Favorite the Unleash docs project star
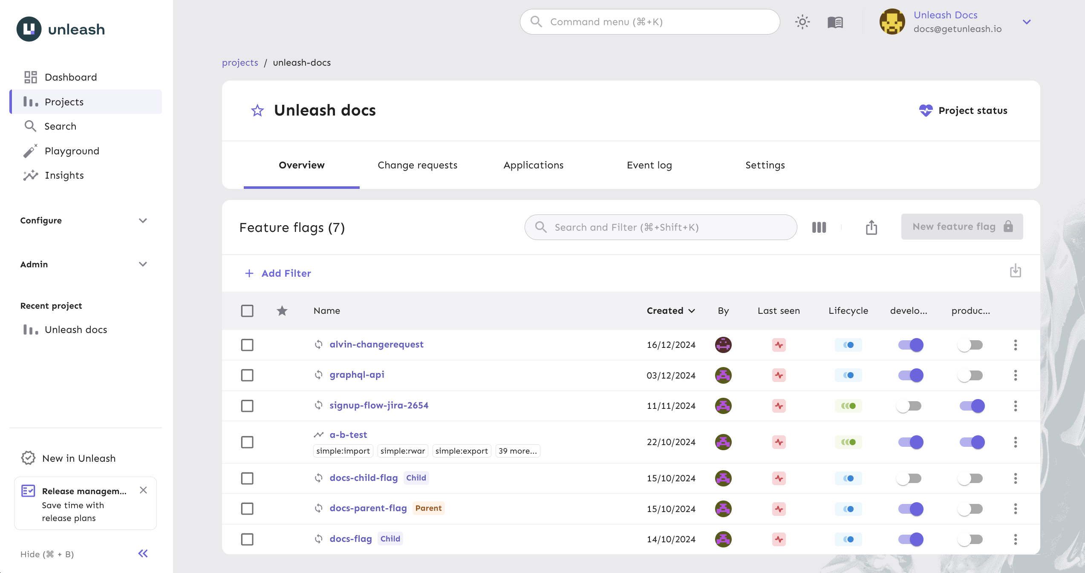 (x=257, y=110)
